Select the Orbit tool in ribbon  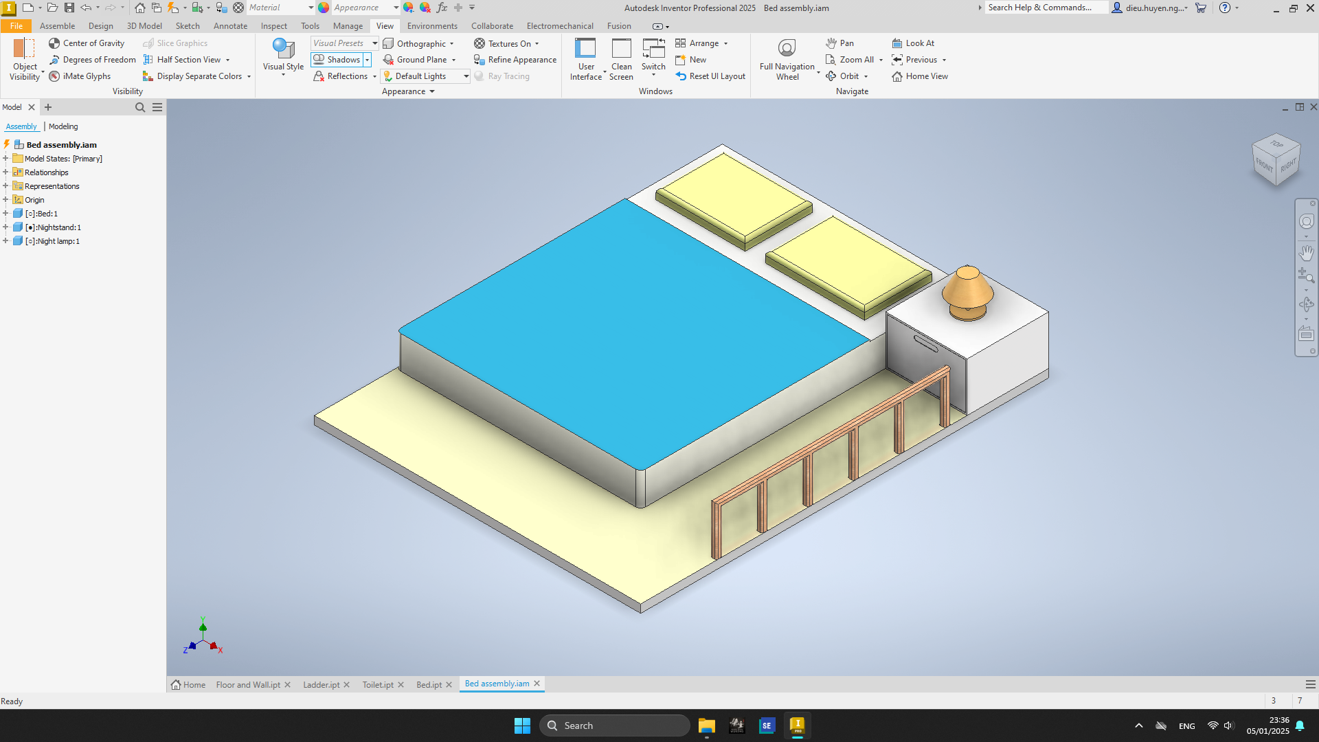pos(842,76)
